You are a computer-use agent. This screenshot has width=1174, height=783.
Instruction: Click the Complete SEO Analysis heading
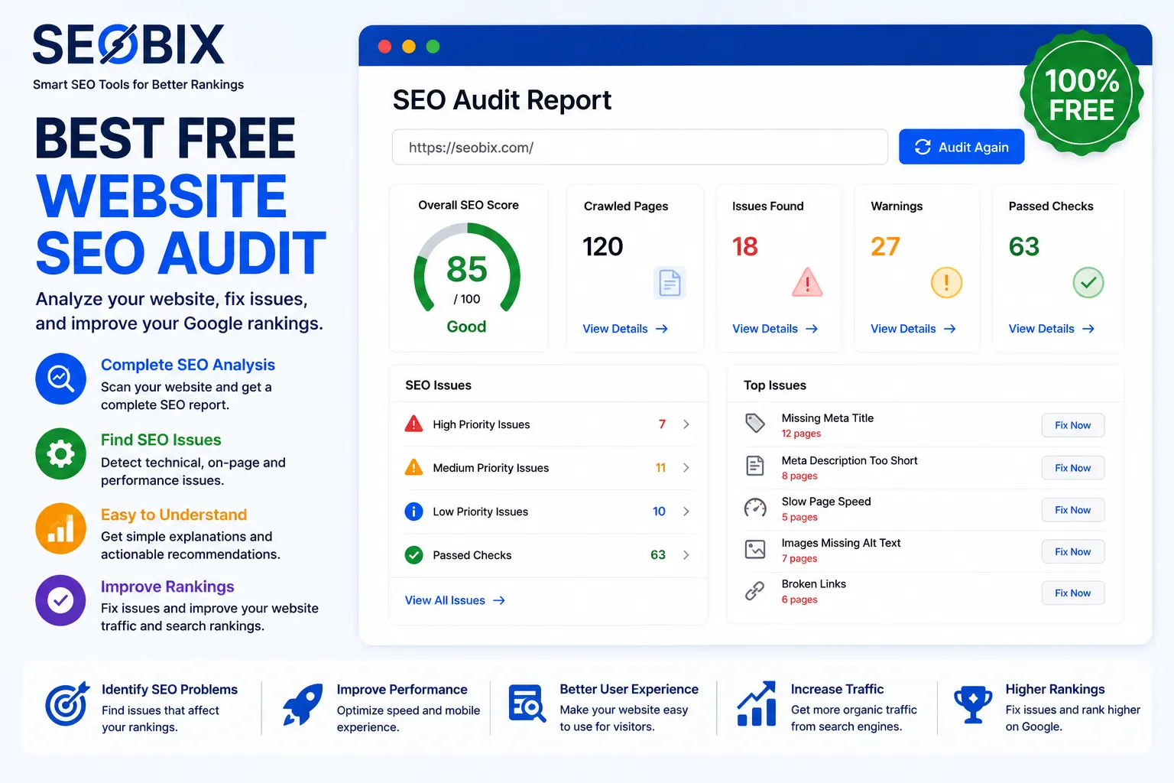pyautogui.click(x=188, y=365)
